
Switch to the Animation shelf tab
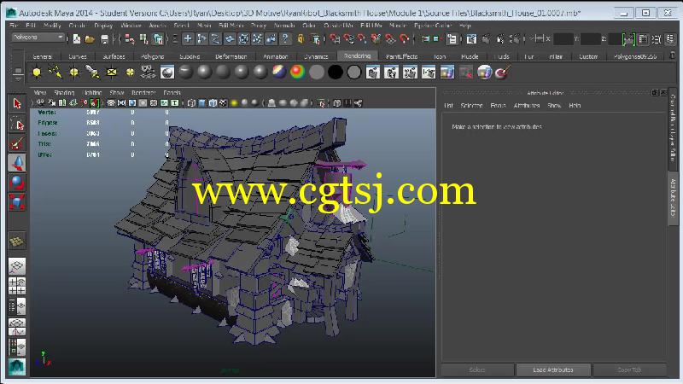[275, 56]
